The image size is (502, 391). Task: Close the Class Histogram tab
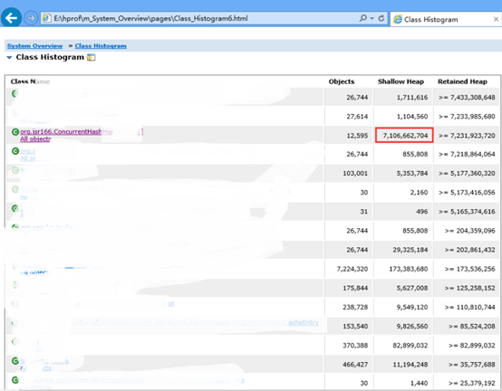pyautogui.click(x=496, y=20)
